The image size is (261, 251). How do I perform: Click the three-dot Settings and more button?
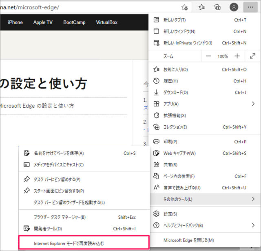click(x=250, y=7)
